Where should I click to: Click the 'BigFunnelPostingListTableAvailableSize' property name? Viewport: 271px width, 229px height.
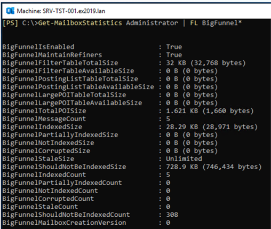pyautogui.click(x=78, y=87)
